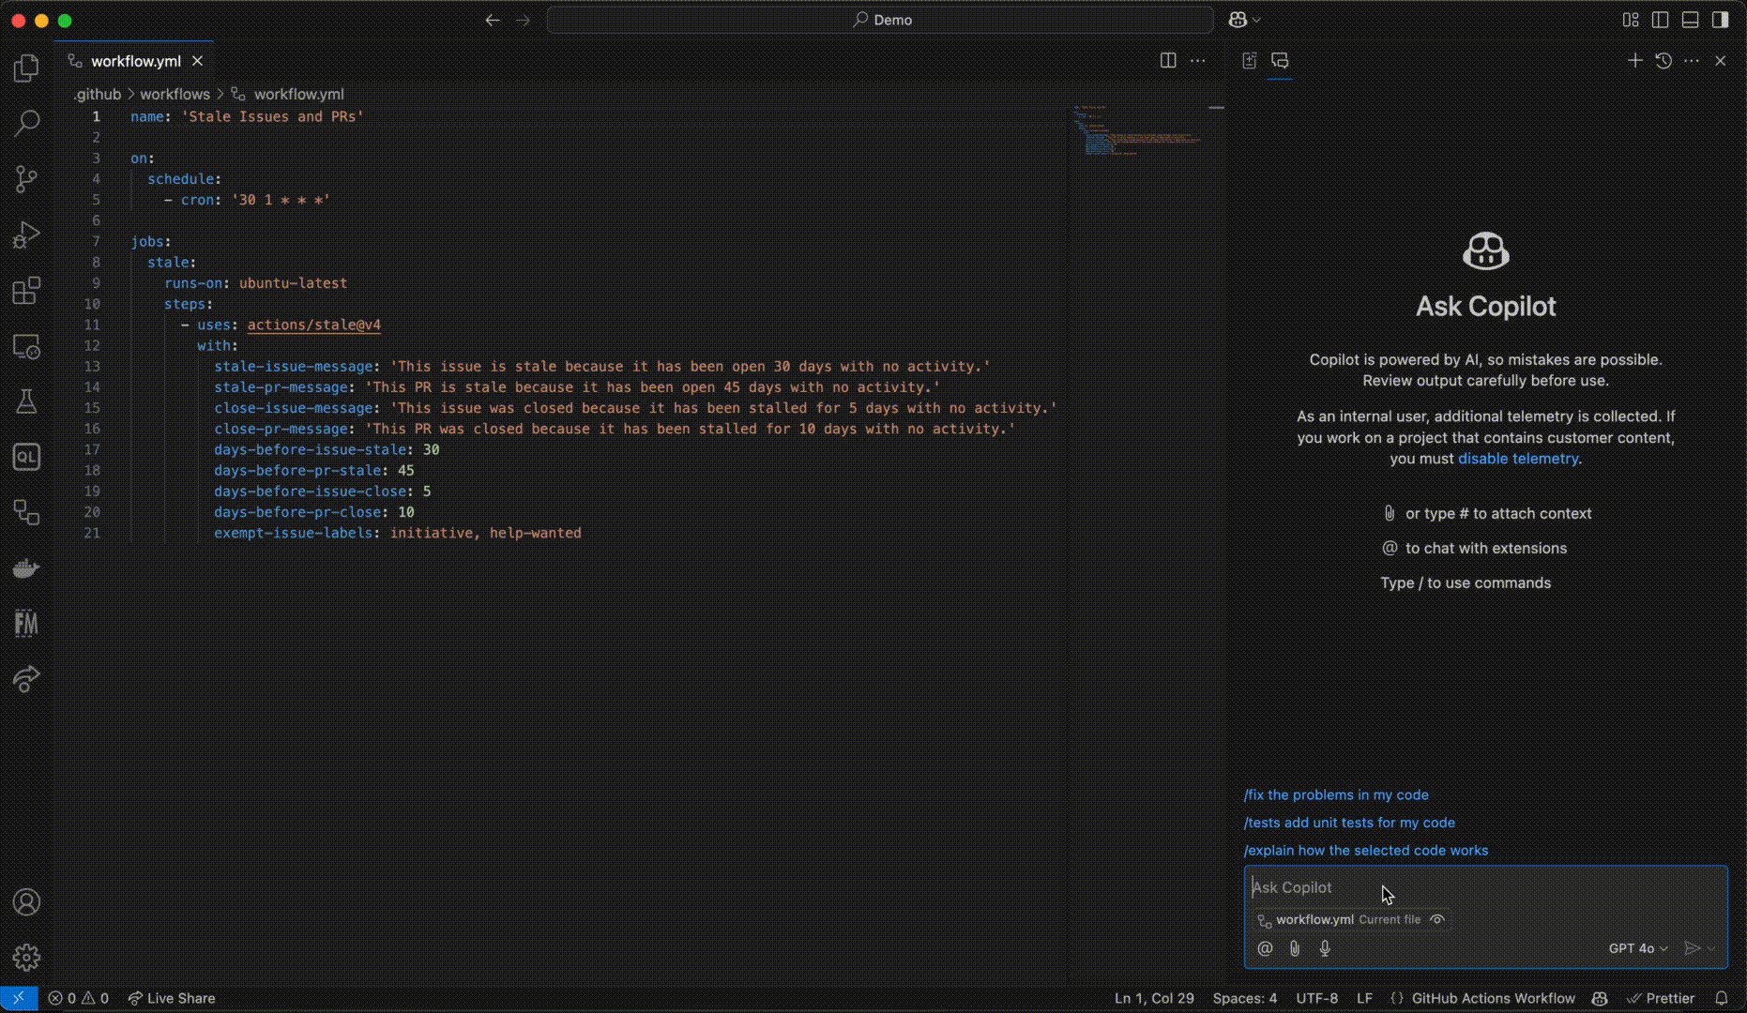The height and width of the screenshot is (1013, 1747).
Task: Click the editor minimap
Action: point(1137,131)
